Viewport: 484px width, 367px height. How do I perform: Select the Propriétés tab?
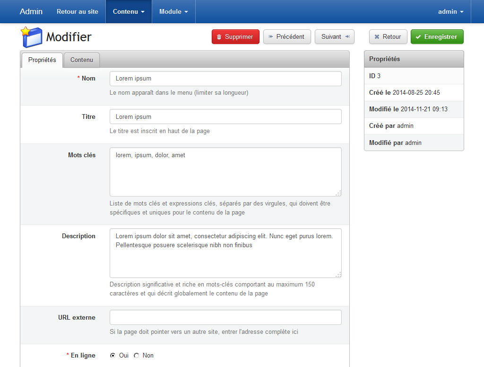42,60
